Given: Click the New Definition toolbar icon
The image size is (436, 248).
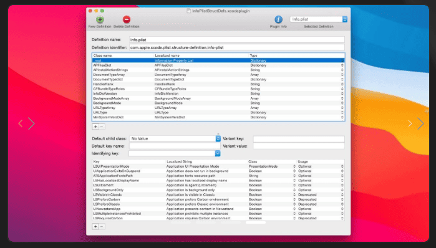Looking at the screenshot, I should pos(100,19).
